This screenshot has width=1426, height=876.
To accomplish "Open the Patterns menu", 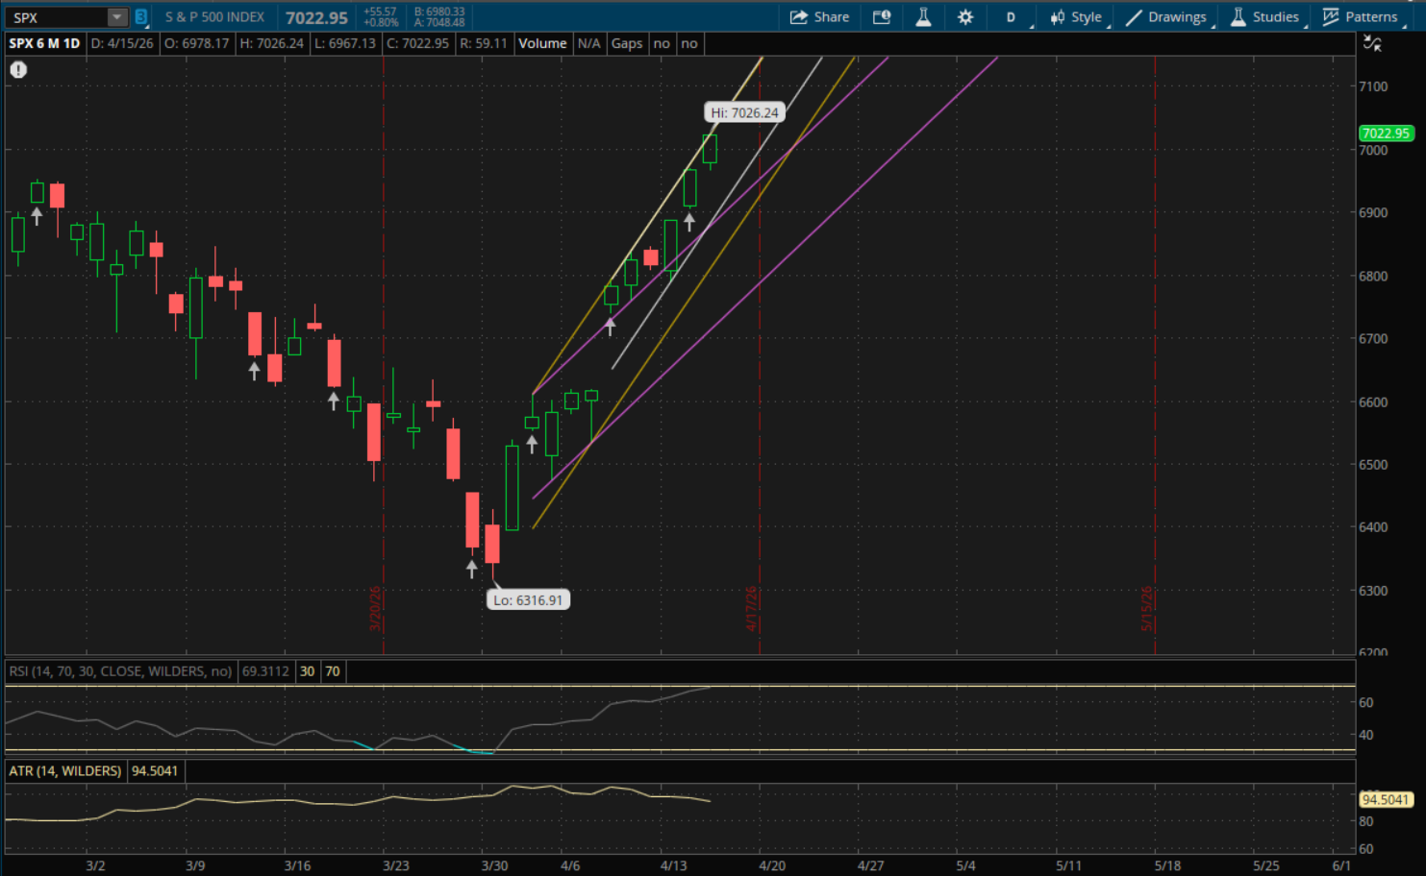I will click(x=1361, y=17).
